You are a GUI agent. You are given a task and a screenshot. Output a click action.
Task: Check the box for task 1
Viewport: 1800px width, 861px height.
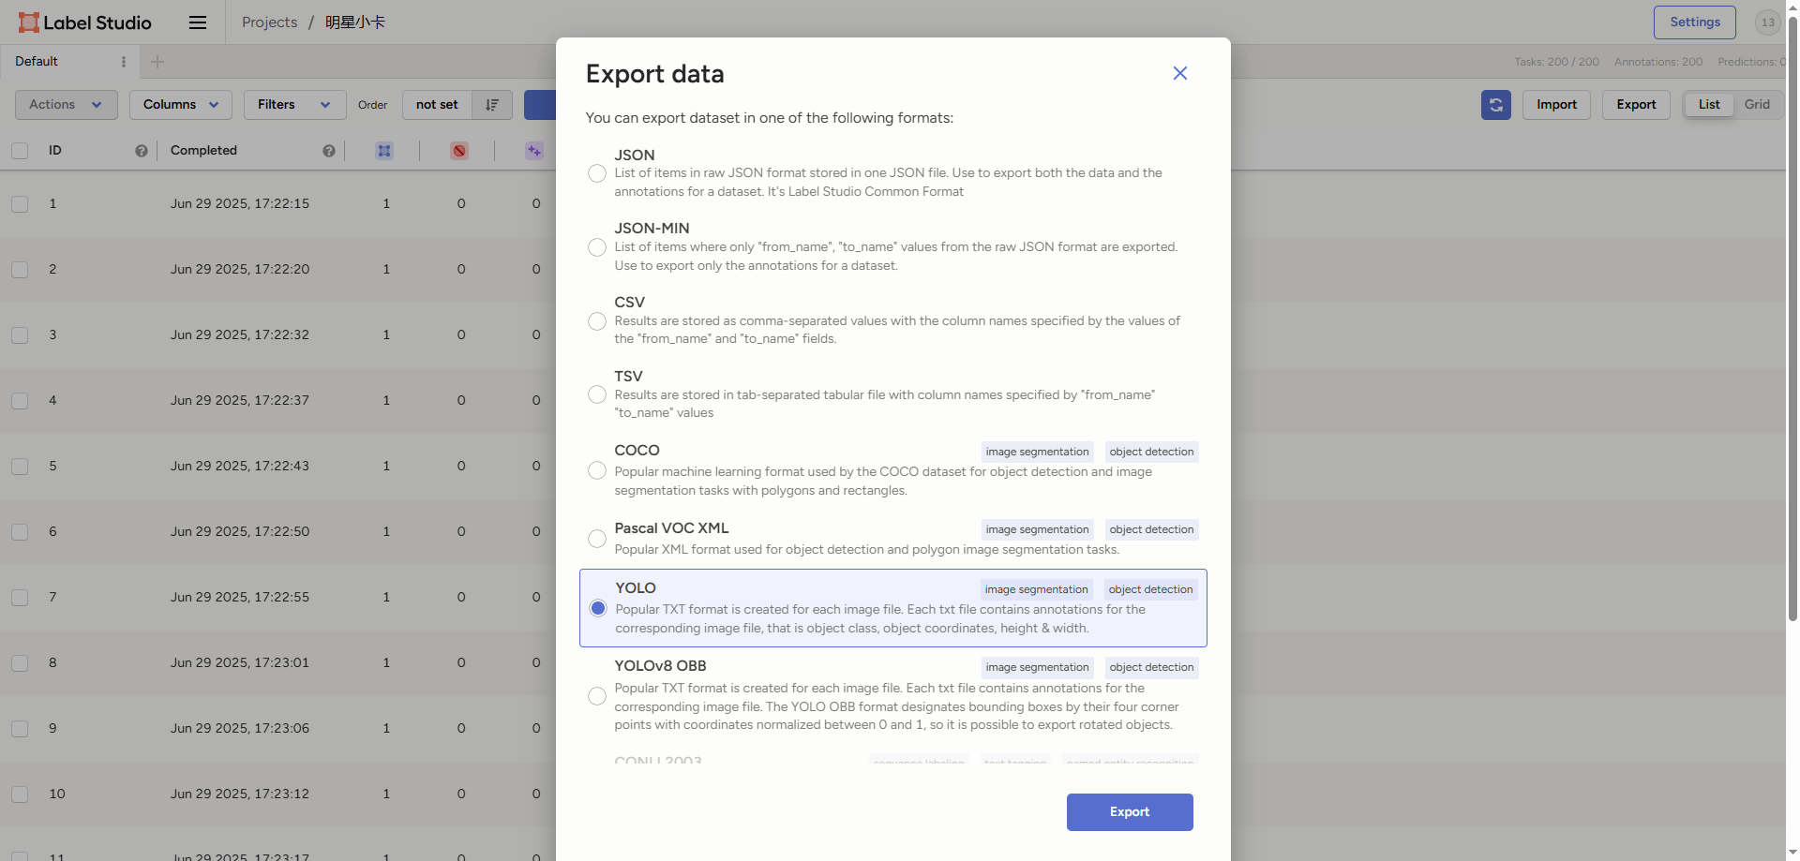tap(20, 204)
